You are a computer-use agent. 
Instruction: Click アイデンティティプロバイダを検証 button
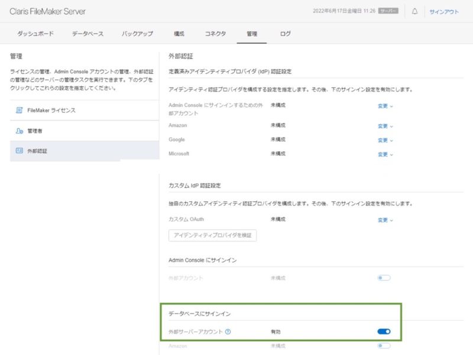(x=213, y=235)
